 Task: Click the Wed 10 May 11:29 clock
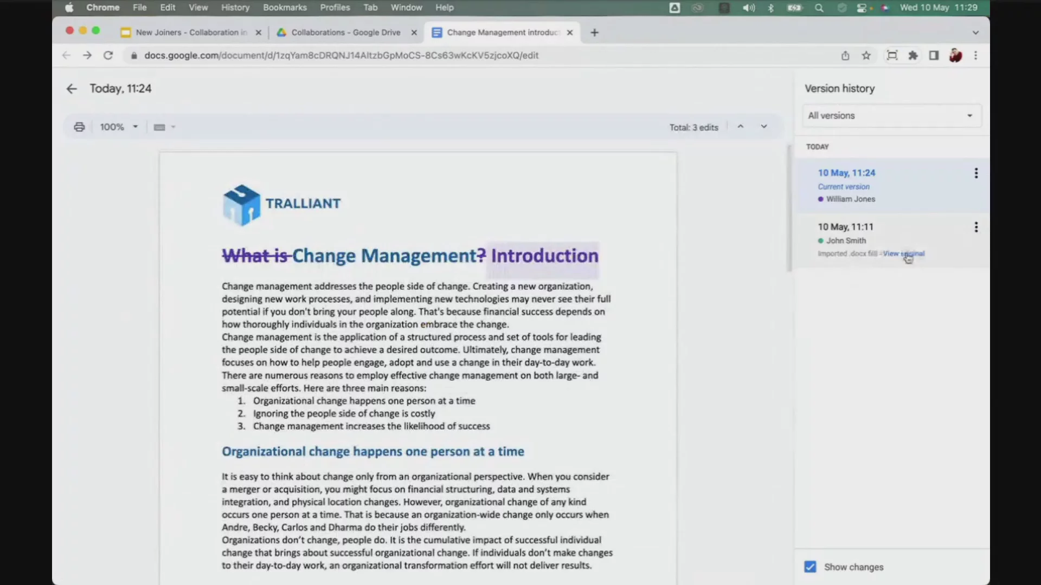coord(938,8)
